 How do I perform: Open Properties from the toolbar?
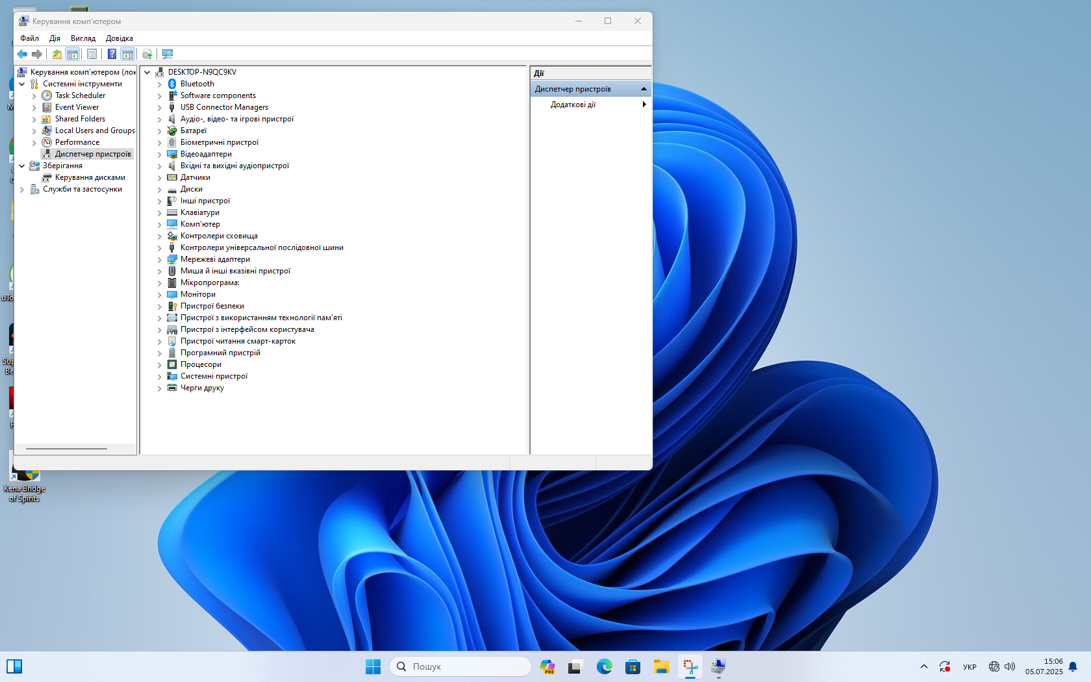[92, 55]
